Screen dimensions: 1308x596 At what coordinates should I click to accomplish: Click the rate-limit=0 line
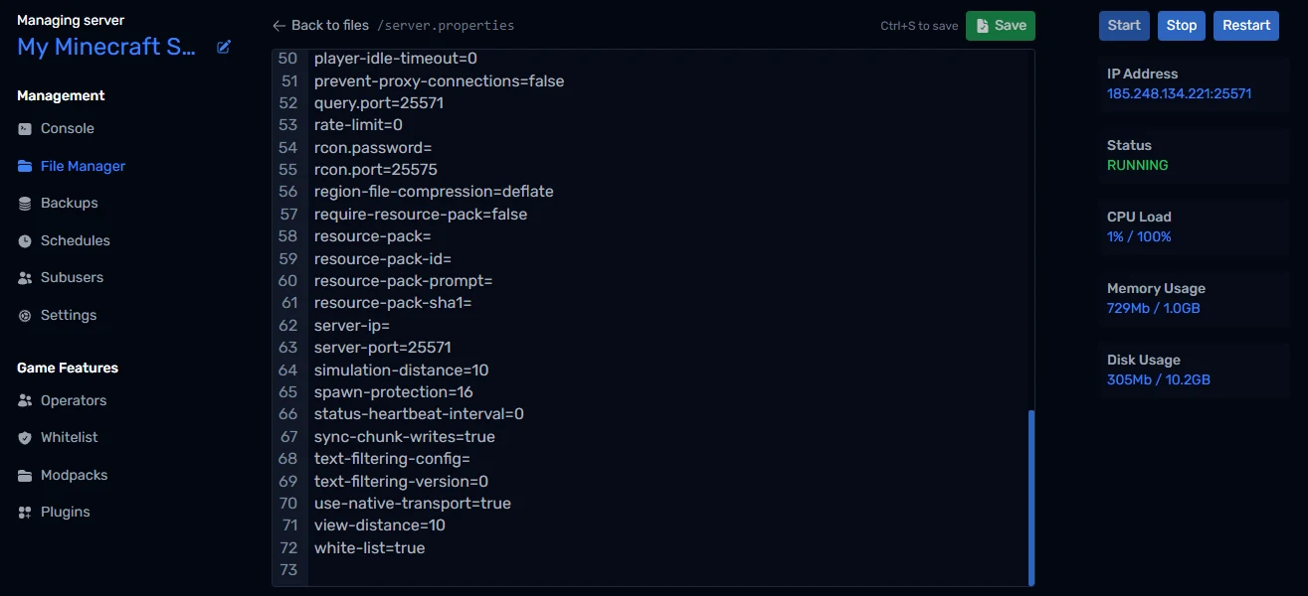click(358, 125)
